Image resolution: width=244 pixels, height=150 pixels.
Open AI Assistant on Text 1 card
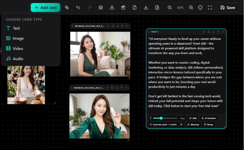[x=208, y=118]
